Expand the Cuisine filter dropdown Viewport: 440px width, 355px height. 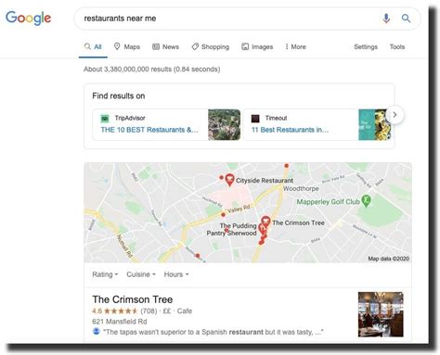[141, 274]
